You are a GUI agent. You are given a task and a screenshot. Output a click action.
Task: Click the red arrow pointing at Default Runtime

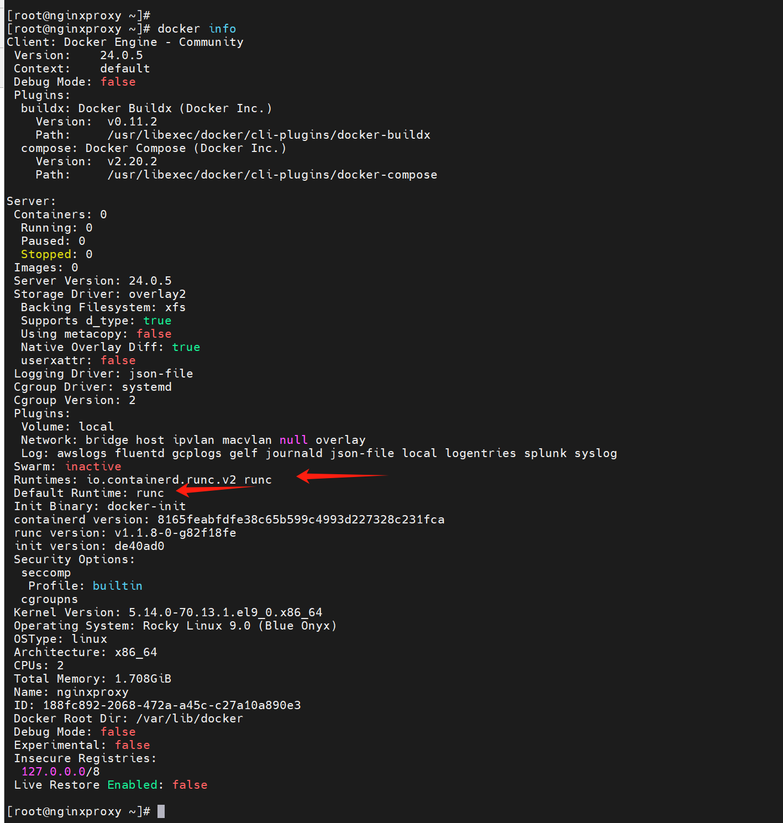214,489
